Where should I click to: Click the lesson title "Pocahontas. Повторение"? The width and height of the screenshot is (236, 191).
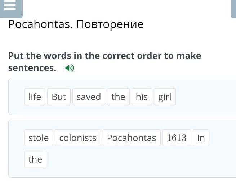[x=76, y=24]
